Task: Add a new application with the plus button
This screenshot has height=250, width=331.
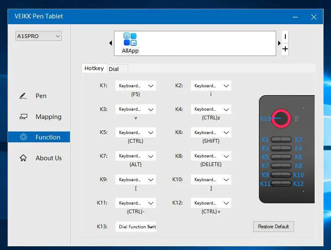Action: (x=285, y=49)
